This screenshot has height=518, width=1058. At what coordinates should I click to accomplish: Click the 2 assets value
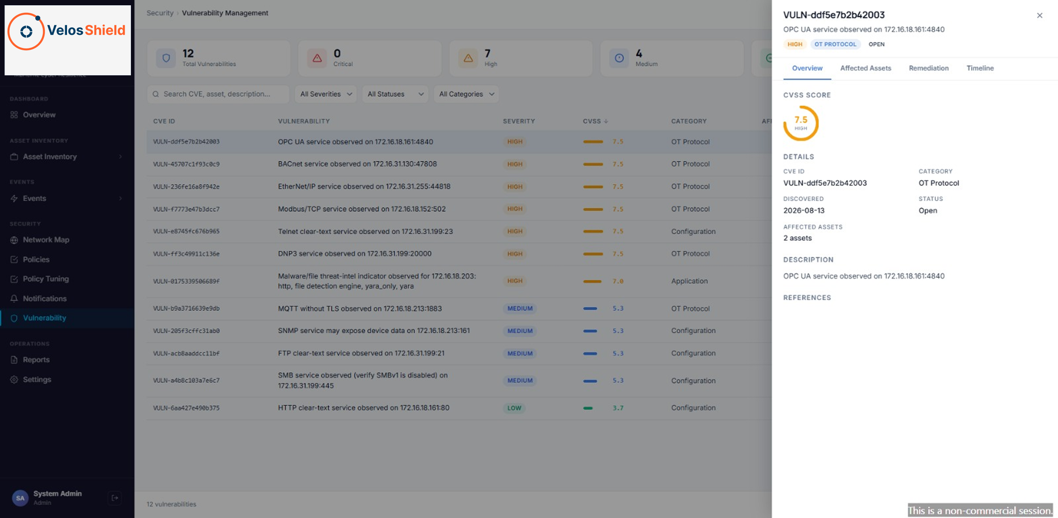[797, 238]
